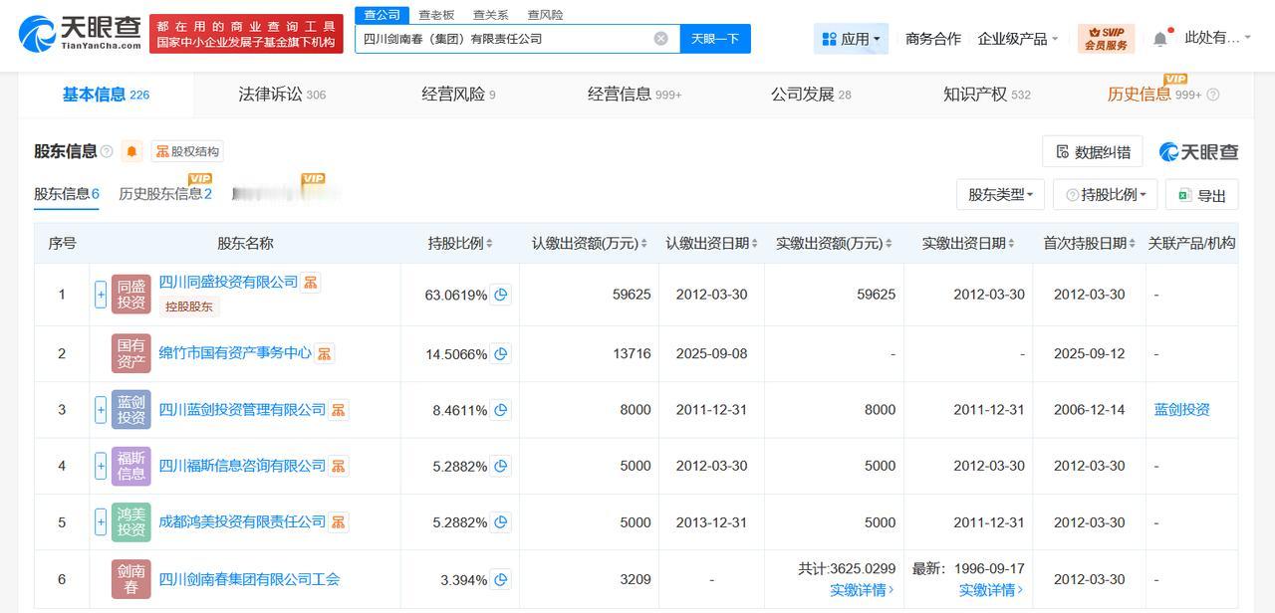Open 四川剑南春集团有限公司工会 link
Viewport: 1275px width, 613px height.
[x=249, y=579]
